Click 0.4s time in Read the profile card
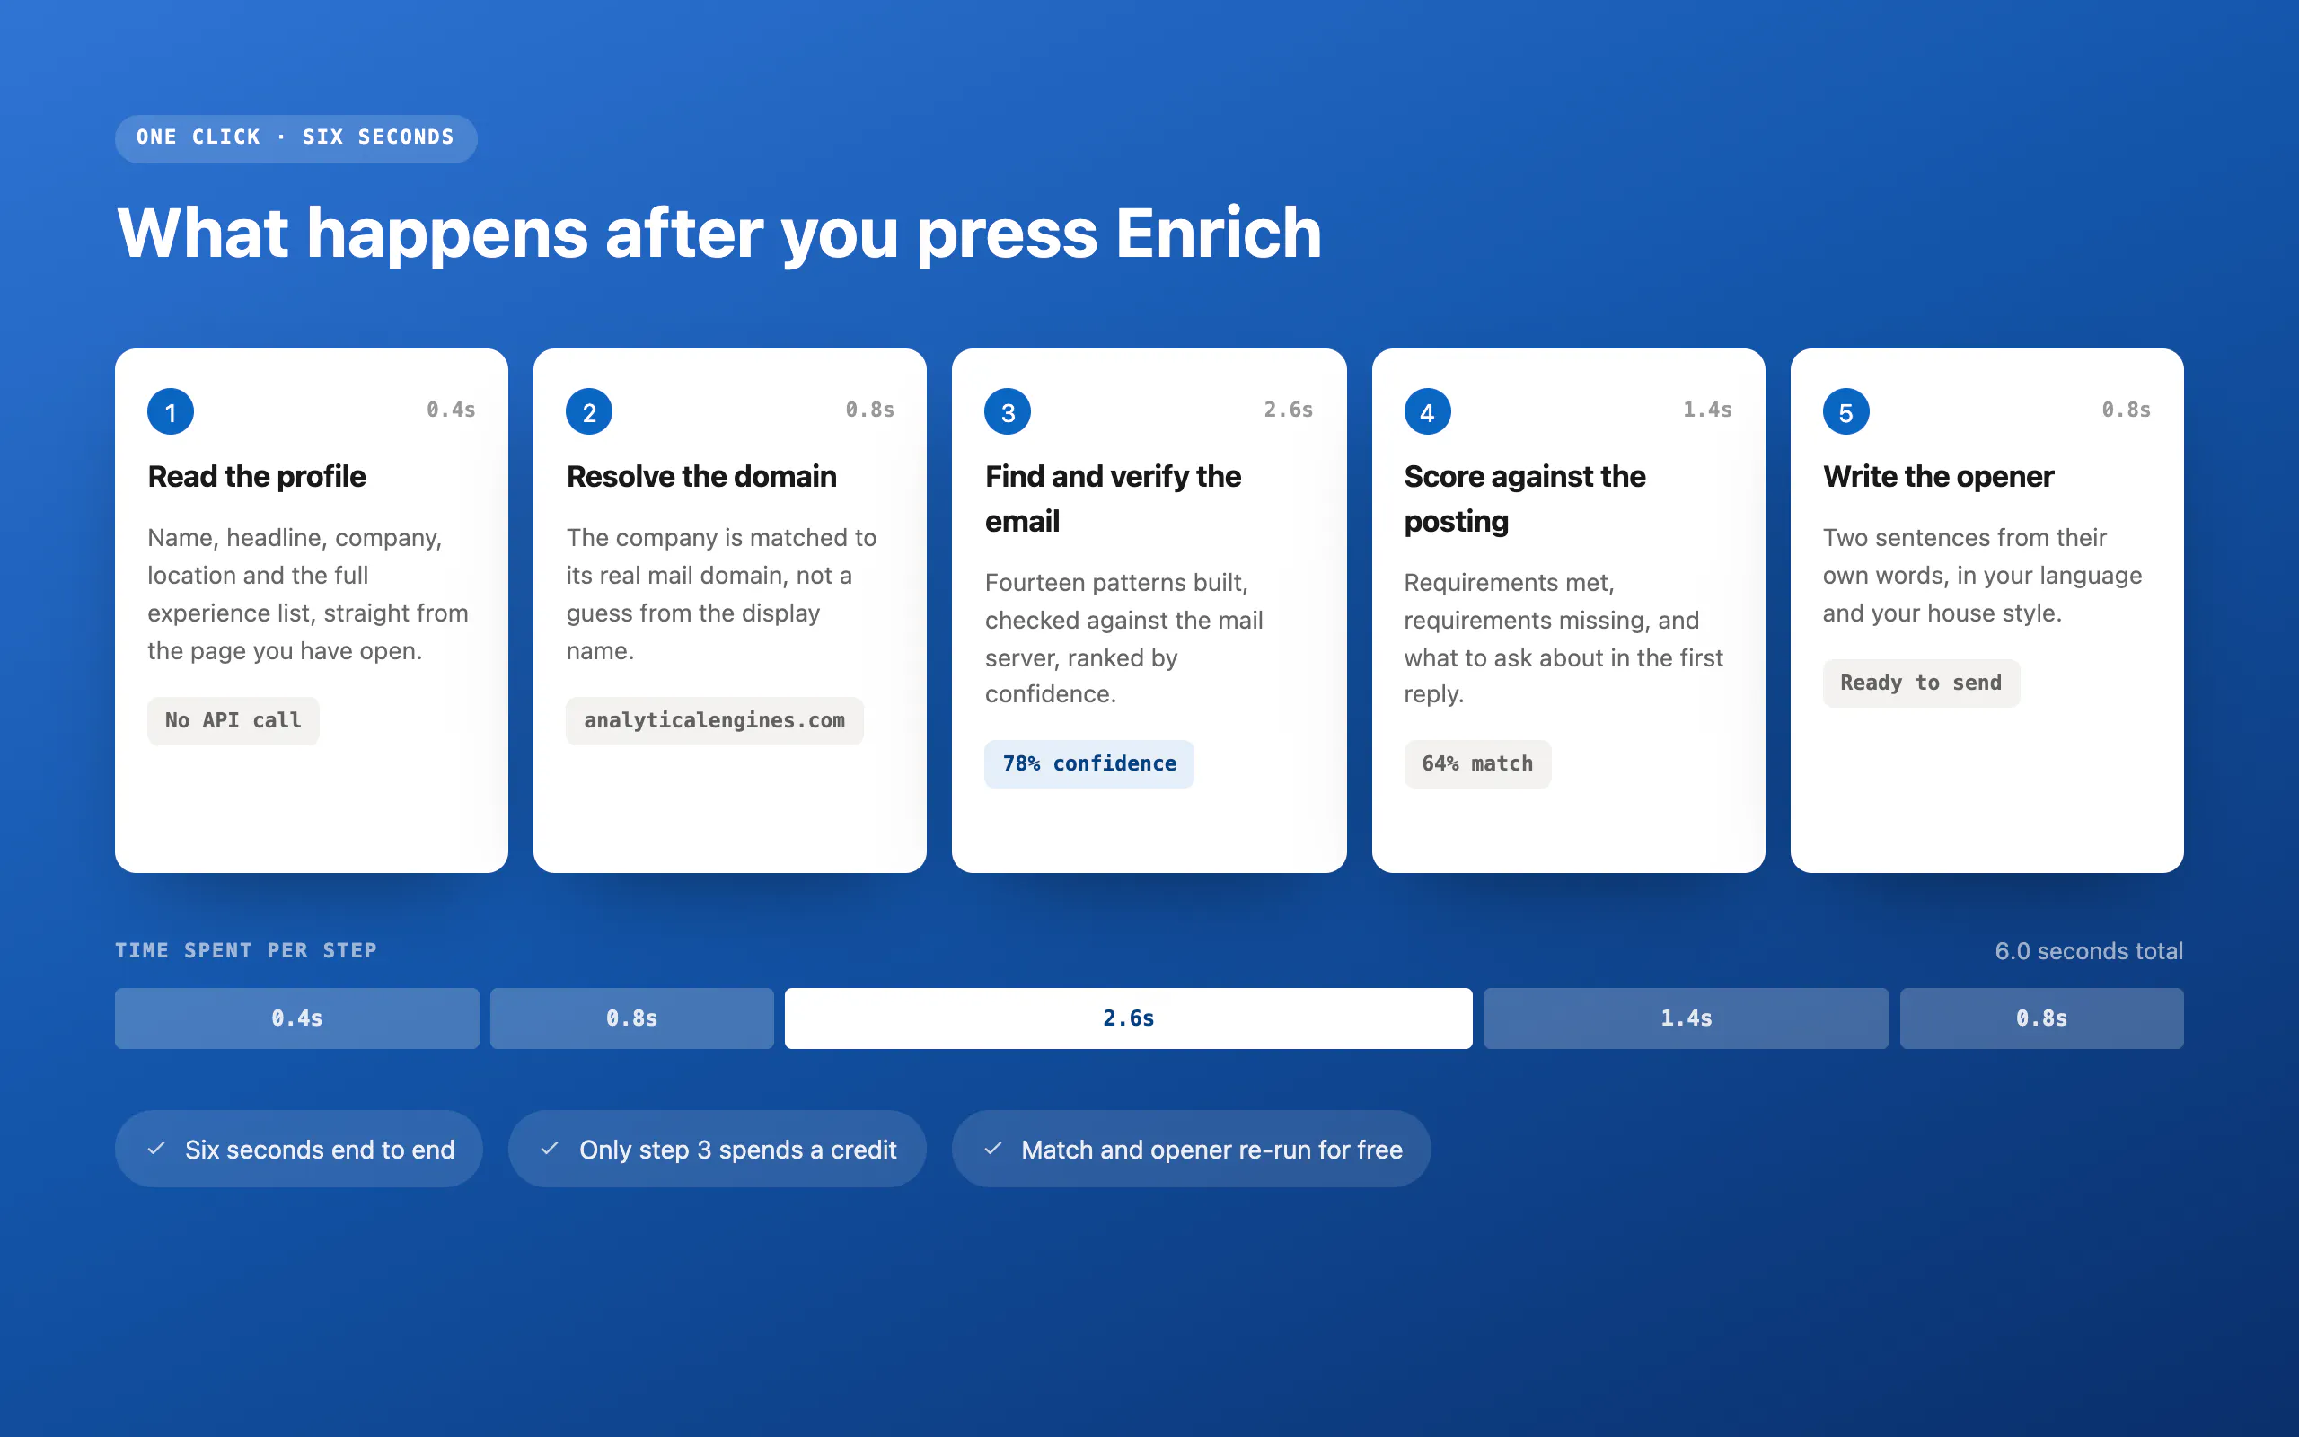The height and width of the screenshot is (1437, 2299). (450, 410)
